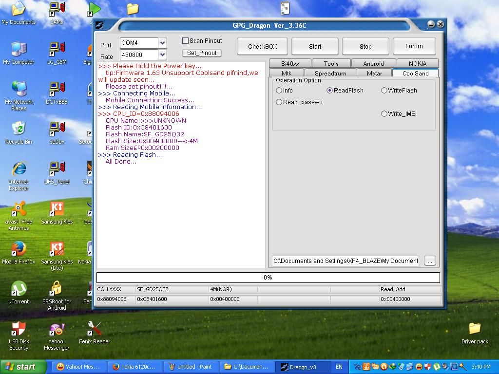The height and width of the screenshot is (374, 499).
Task: Expand the COM4 port dropdown
Action: (x=162, y=43)
